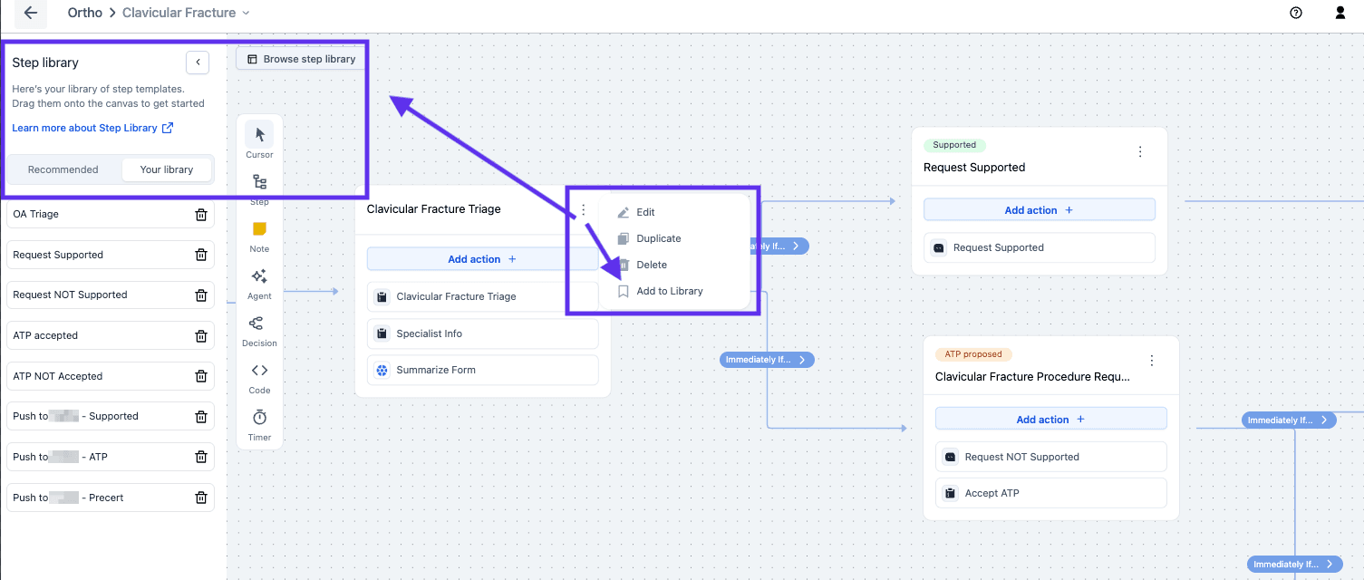Click Clavicular Fracture Triage step title

pos(434,209)
